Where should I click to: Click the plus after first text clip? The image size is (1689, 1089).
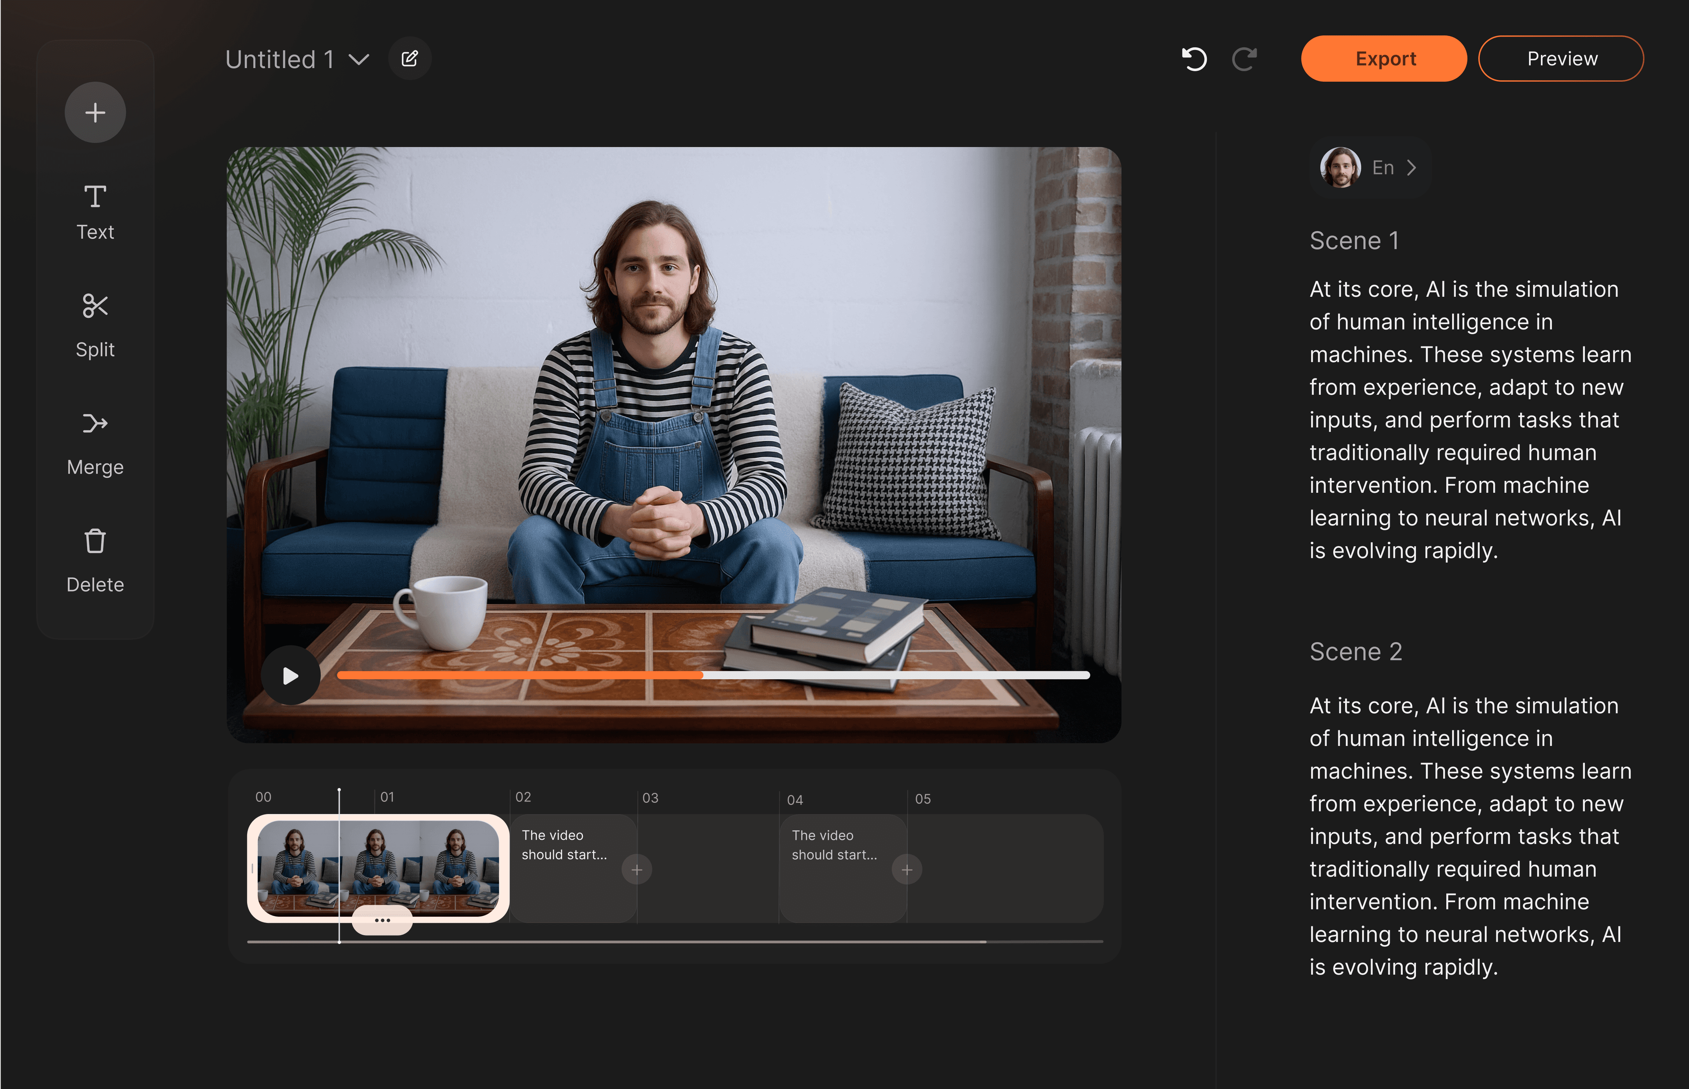(x=636, y=870)
